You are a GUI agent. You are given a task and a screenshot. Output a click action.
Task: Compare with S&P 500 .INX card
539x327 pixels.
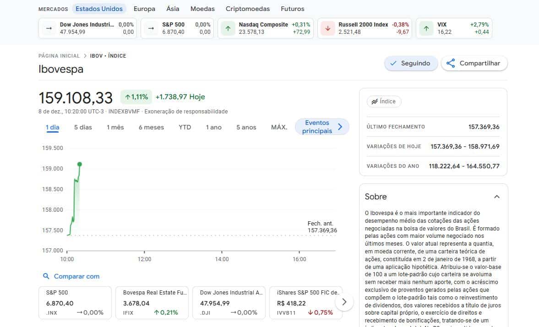75,303
